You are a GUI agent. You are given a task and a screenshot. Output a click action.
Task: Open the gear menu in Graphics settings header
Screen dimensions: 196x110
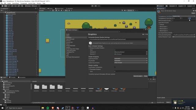[x=147, y=34]
